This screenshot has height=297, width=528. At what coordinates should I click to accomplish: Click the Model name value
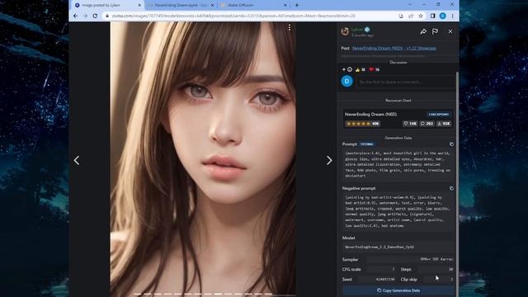[398, 247]
